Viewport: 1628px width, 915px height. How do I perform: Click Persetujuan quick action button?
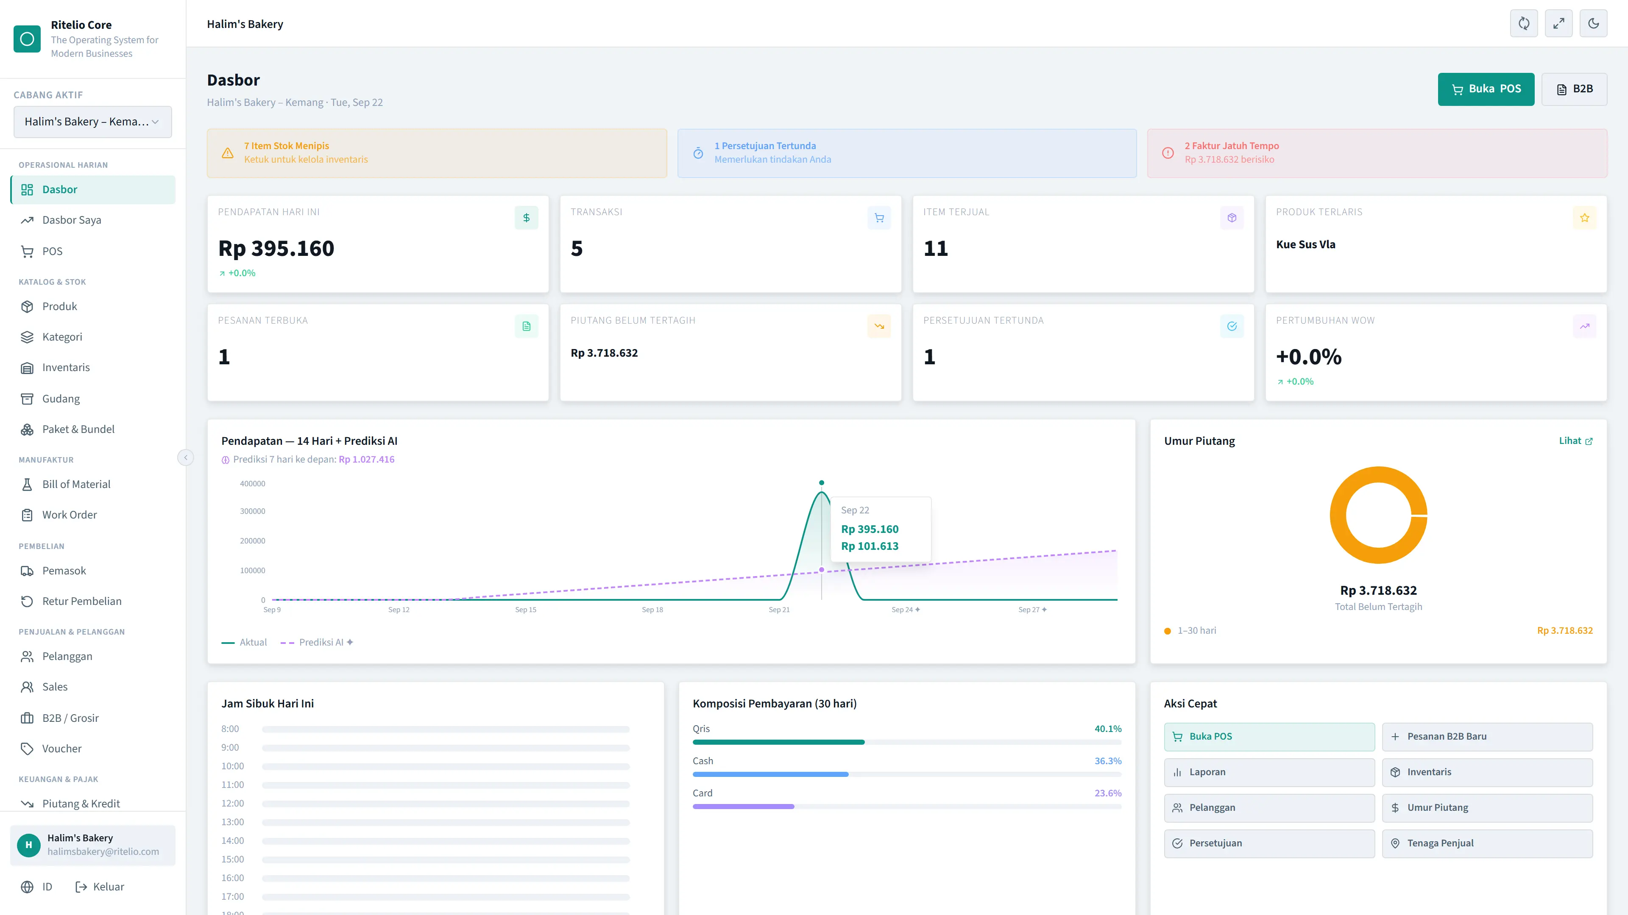coord(1269,843)
